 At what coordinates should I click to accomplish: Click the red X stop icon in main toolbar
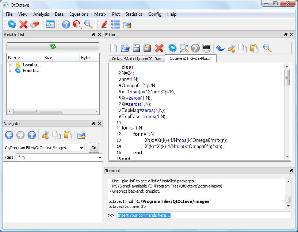click(23, 24)
